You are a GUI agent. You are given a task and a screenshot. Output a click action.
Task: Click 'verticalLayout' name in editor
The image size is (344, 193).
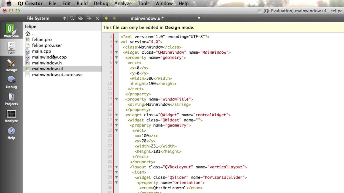click(x=226, y=167)
